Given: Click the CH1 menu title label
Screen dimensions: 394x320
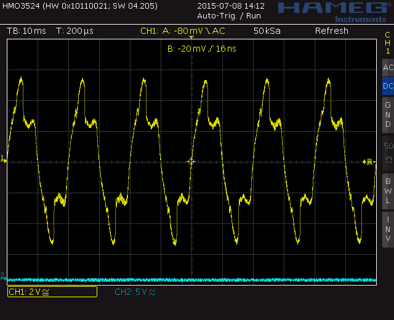Looking at the screenshot, I should (387, 43).
